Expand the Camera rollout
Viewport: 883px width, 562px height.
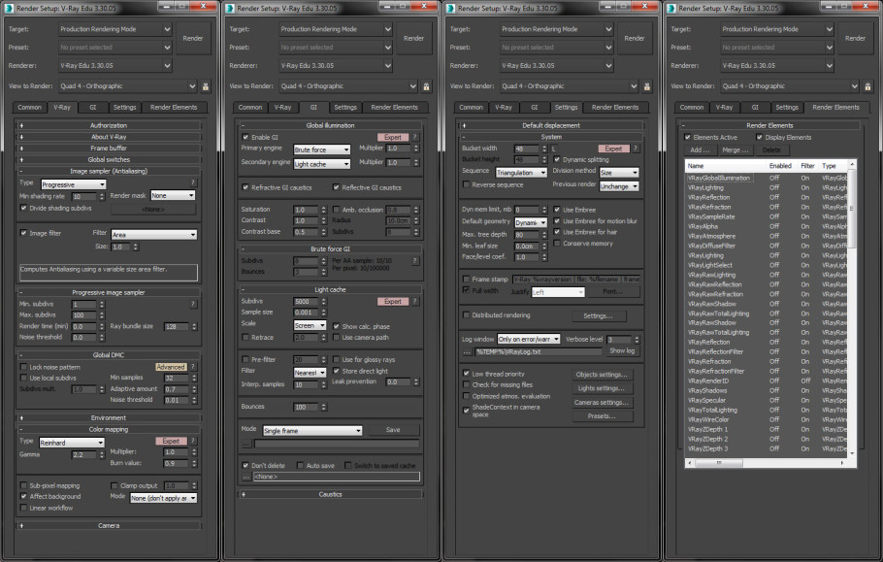click(108, 525)
